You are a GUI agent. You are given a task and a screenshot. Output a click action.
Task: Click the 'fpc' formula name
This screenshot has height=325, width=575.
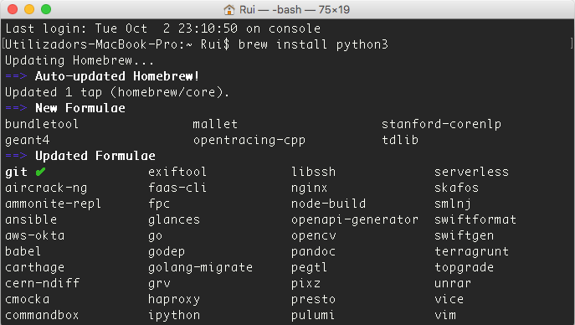pyautogui.click(x=159, y=204)
